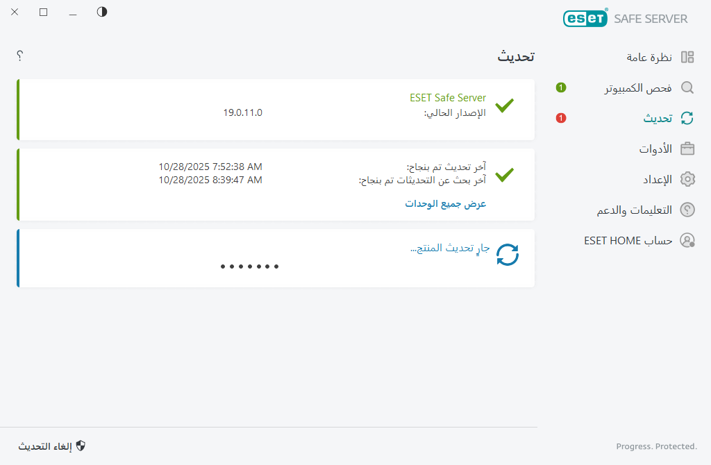Image resolution: width=711 pixels, height=465 pixels.
Task: Click the dotted update progress indicator
Action: (249, 266)
